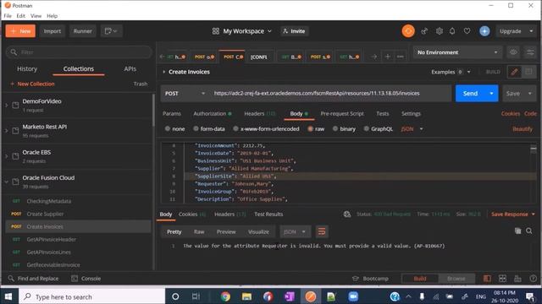The width and height of the screenshot is (542, 304).
Task: Open the Authorization tab
Action: point(213,113)
